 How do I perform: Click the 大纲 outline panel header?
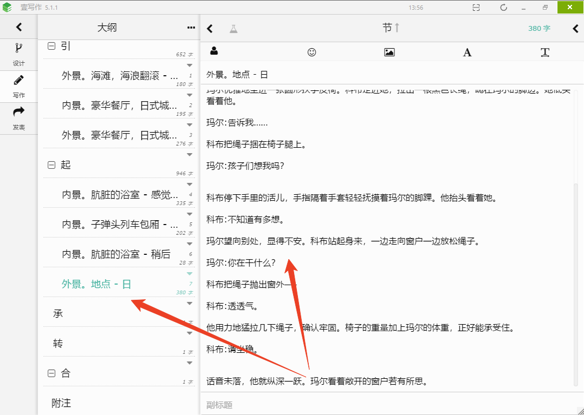(107, 28)
